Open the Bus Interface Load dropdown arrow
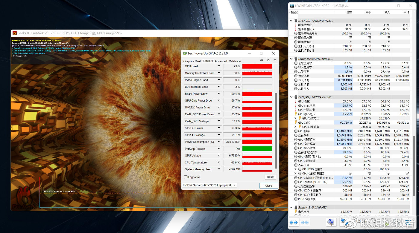The width and height of the screenshot is (419, 233). [x=219, y=87]
